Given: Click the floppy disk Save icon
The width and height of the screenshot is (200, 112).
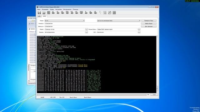Looking at the screenshot, I should [x=39, y=12].
